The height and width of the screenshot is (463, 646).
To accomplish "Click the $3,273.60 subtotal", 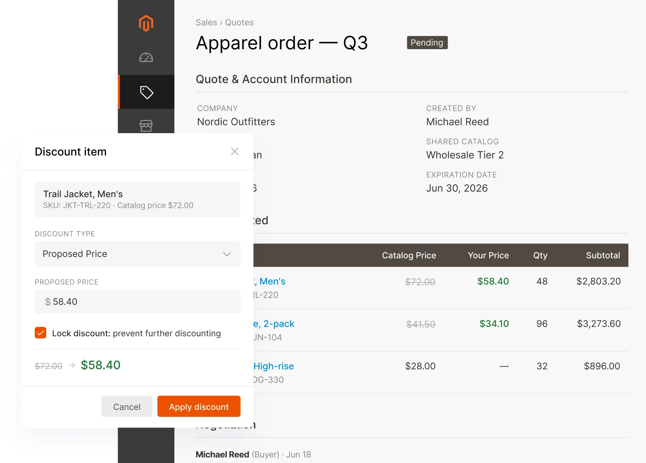I will point(598,323).
